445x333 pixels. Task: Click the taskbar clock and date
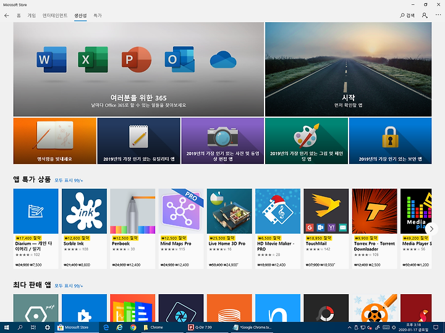pos(413,327)
